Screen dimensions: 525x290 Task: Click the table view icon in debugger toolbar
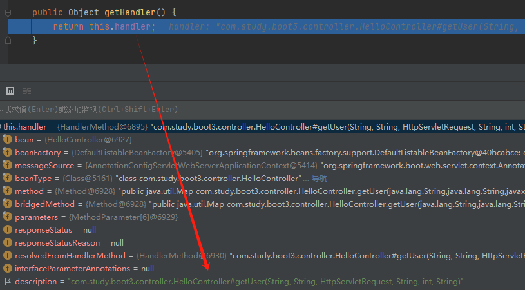click(x=10, y=91)
